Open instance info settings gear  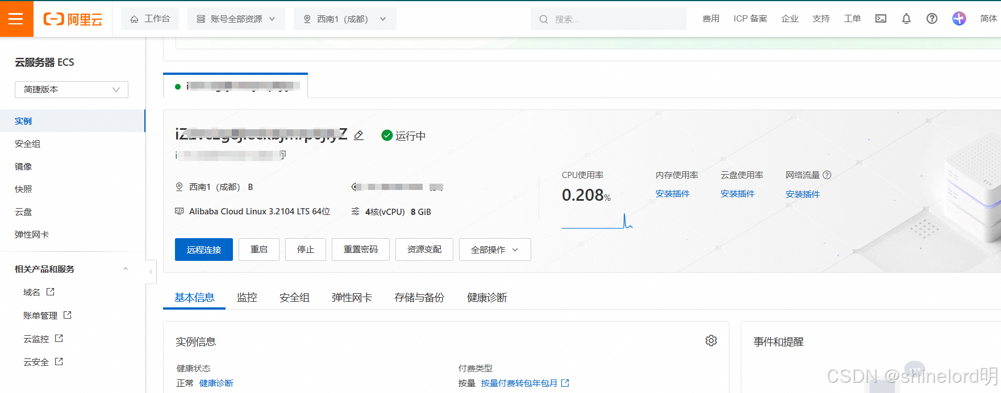point(711,340)
